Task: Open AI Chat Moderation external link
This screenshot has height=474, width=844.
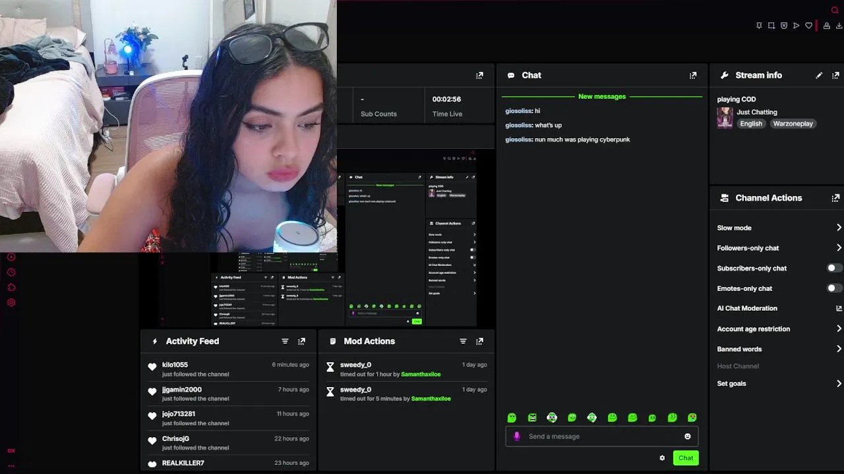Action: (839, 308)
